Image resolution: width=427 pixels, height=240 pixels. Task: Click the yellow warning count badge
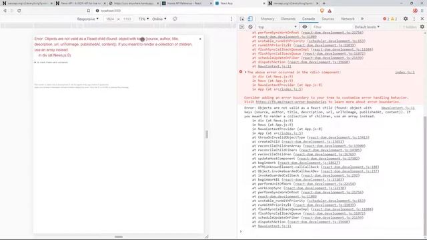[394, 19]
